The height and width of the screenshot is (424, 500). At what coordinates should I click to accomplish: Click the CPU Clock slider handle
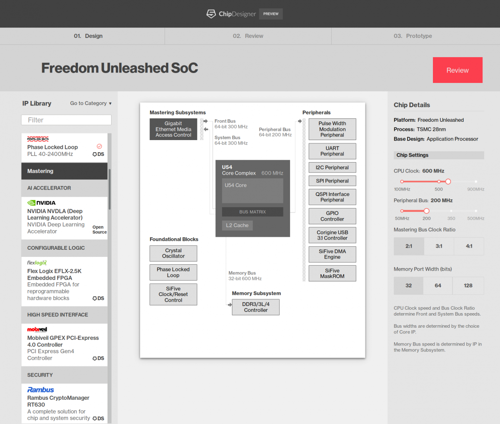click(448, 181)
